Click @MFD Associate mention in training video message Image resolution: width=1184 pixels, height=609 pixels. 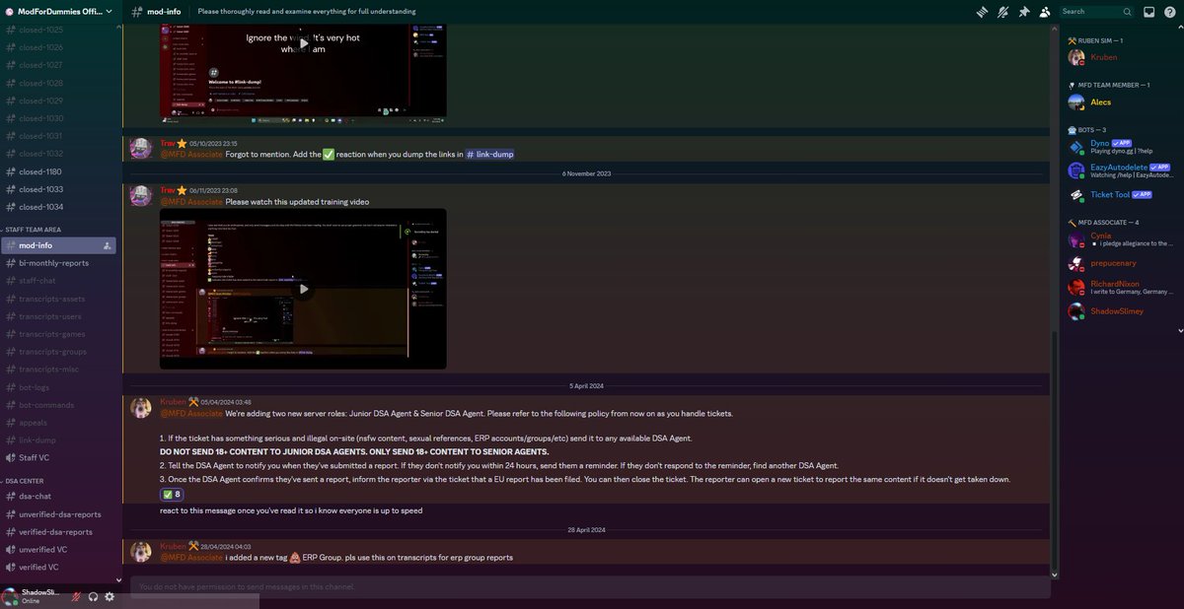click(x=191, y=202)
